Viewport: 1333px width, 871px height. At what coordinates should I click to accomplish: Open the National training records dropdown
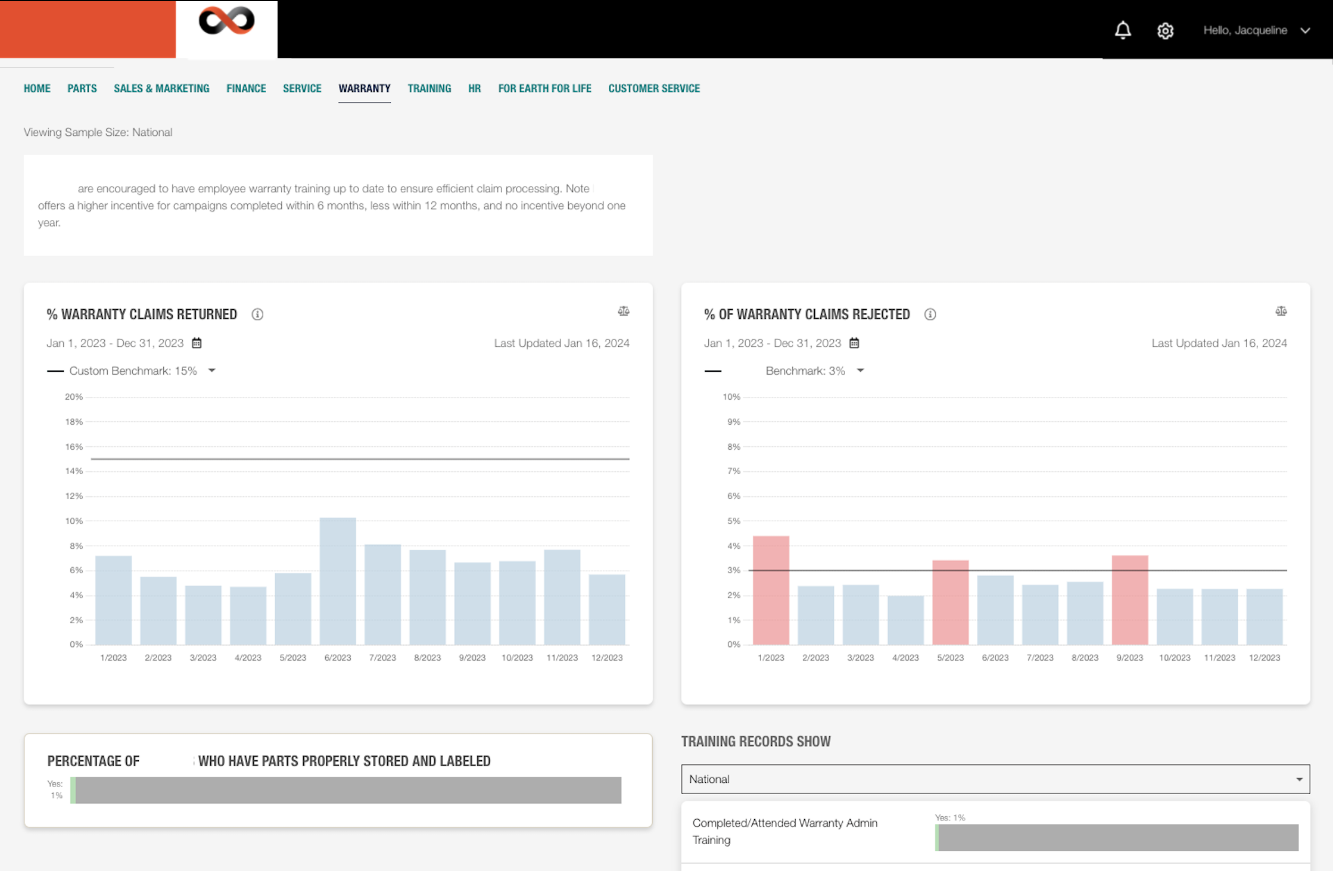[995, 779]
